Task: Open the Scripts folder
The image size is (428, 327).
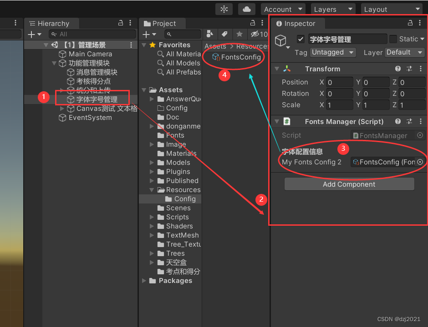Action: pos(173,217)
